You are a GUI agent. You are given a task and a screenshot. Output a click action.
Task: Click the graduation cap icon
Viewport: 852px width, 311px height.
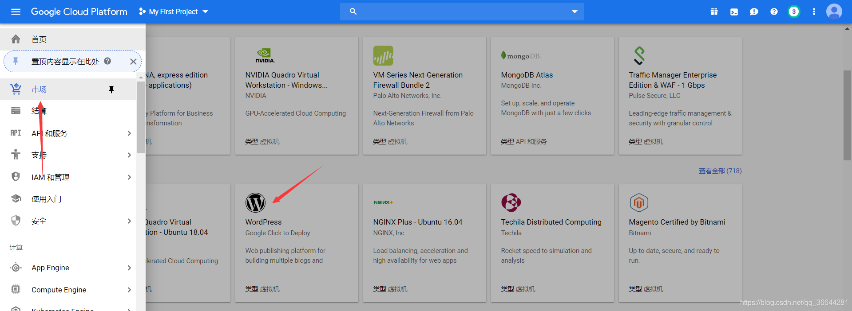click(x=16, y=198)
